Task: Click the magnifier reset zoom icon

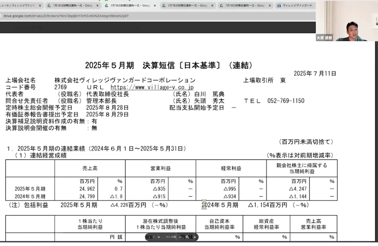Action: (x=187, y=237)
